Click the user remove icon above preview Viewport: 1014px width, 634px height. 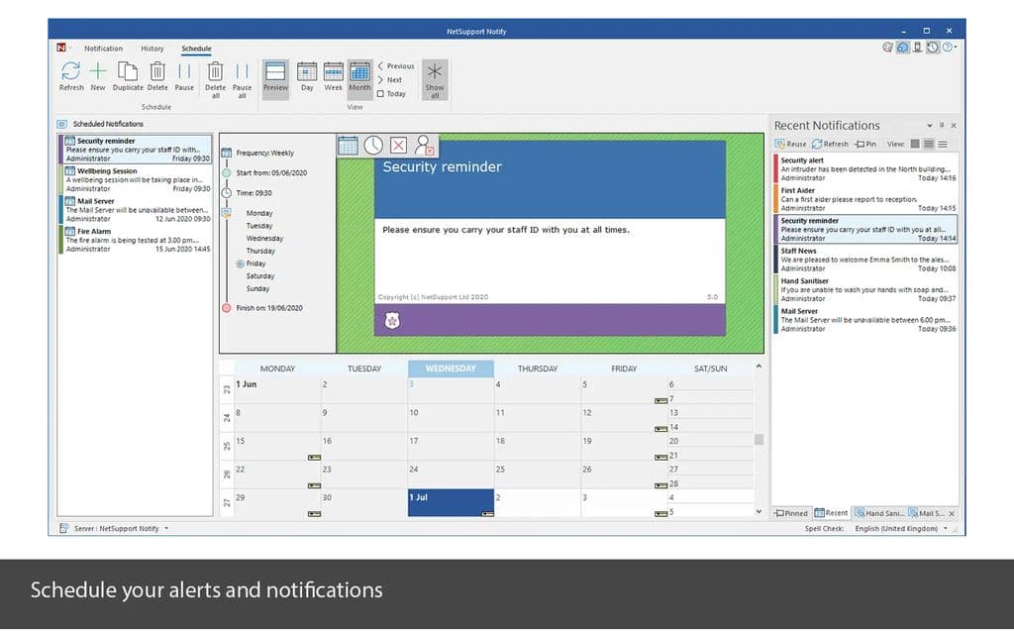424,146
